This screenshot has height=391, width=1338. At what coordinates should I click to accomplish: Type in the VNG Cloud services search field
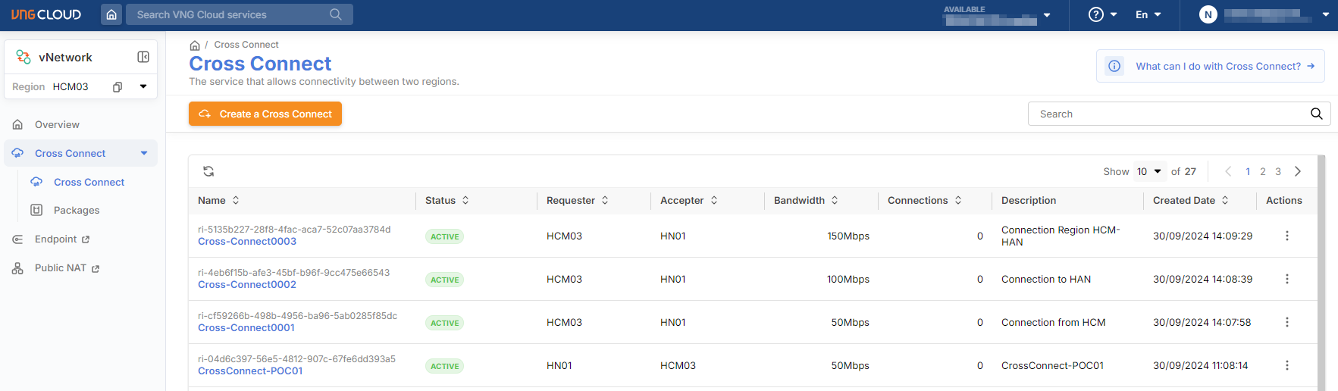(227, 14)
